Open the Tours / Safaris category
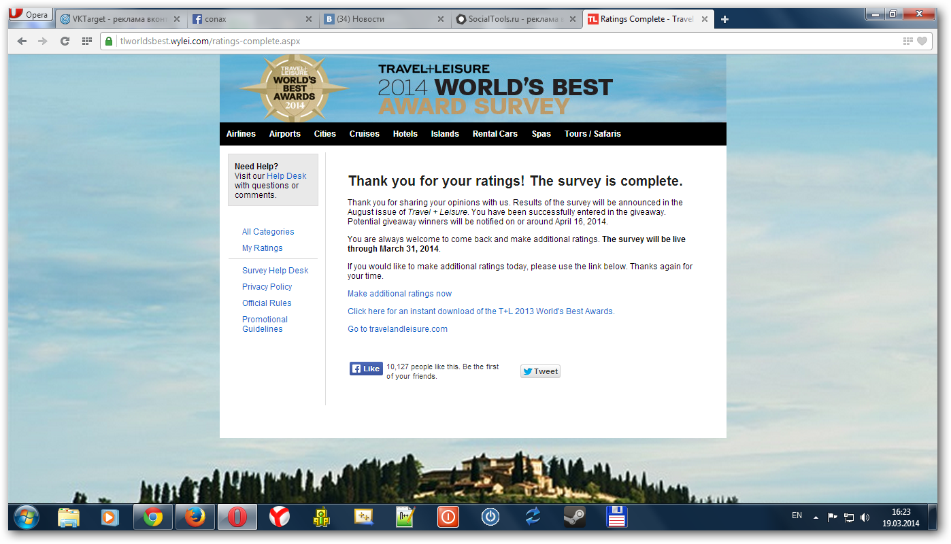 [593, 134]
